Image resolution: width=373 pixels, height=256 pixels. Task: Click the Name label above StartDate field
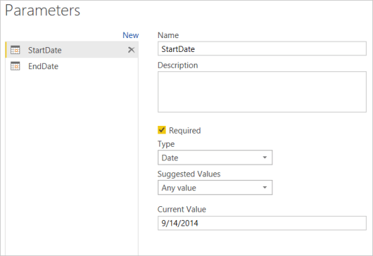168,35
